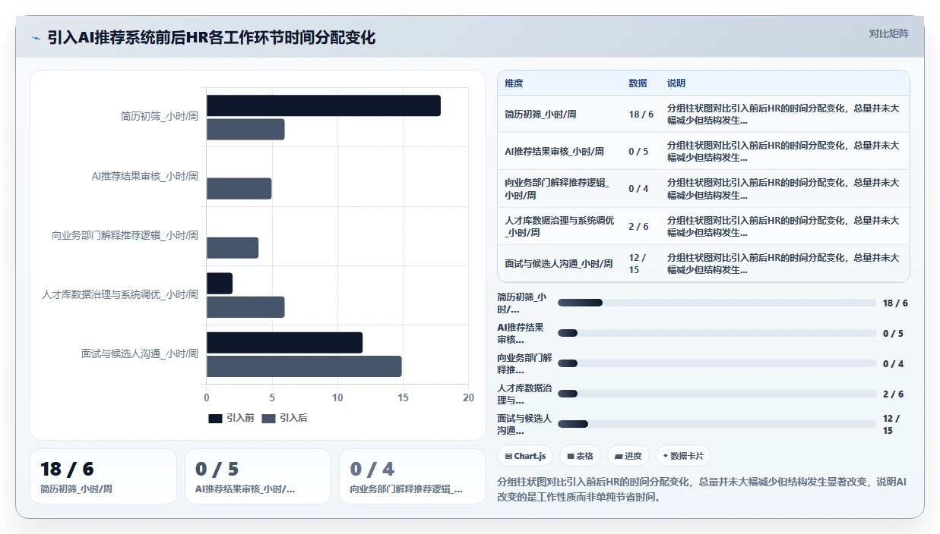The height and width of the screenshot is (534, 940).
Task: Click table data value 12 / 15
Action: pos(638,263)
